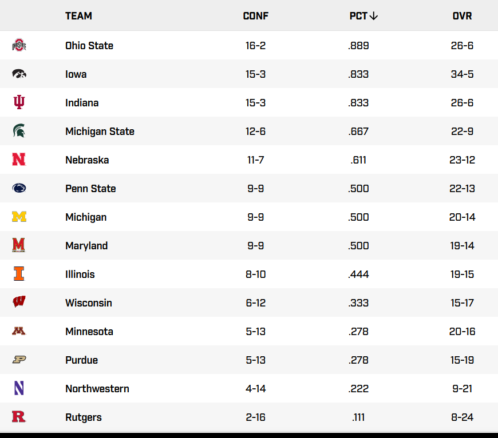Open the Purdue team link

[81, 360]
